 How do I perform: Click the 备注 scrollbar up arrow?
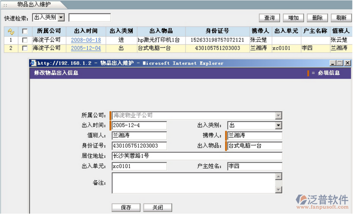pos(278,177)
